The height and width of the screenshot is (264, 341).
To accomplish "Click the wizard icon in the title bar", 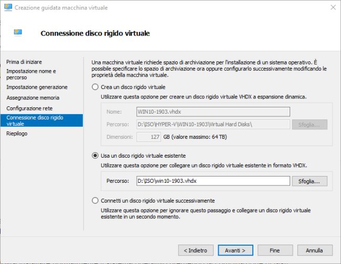I will pyautogui.click(x=8, y=7).
